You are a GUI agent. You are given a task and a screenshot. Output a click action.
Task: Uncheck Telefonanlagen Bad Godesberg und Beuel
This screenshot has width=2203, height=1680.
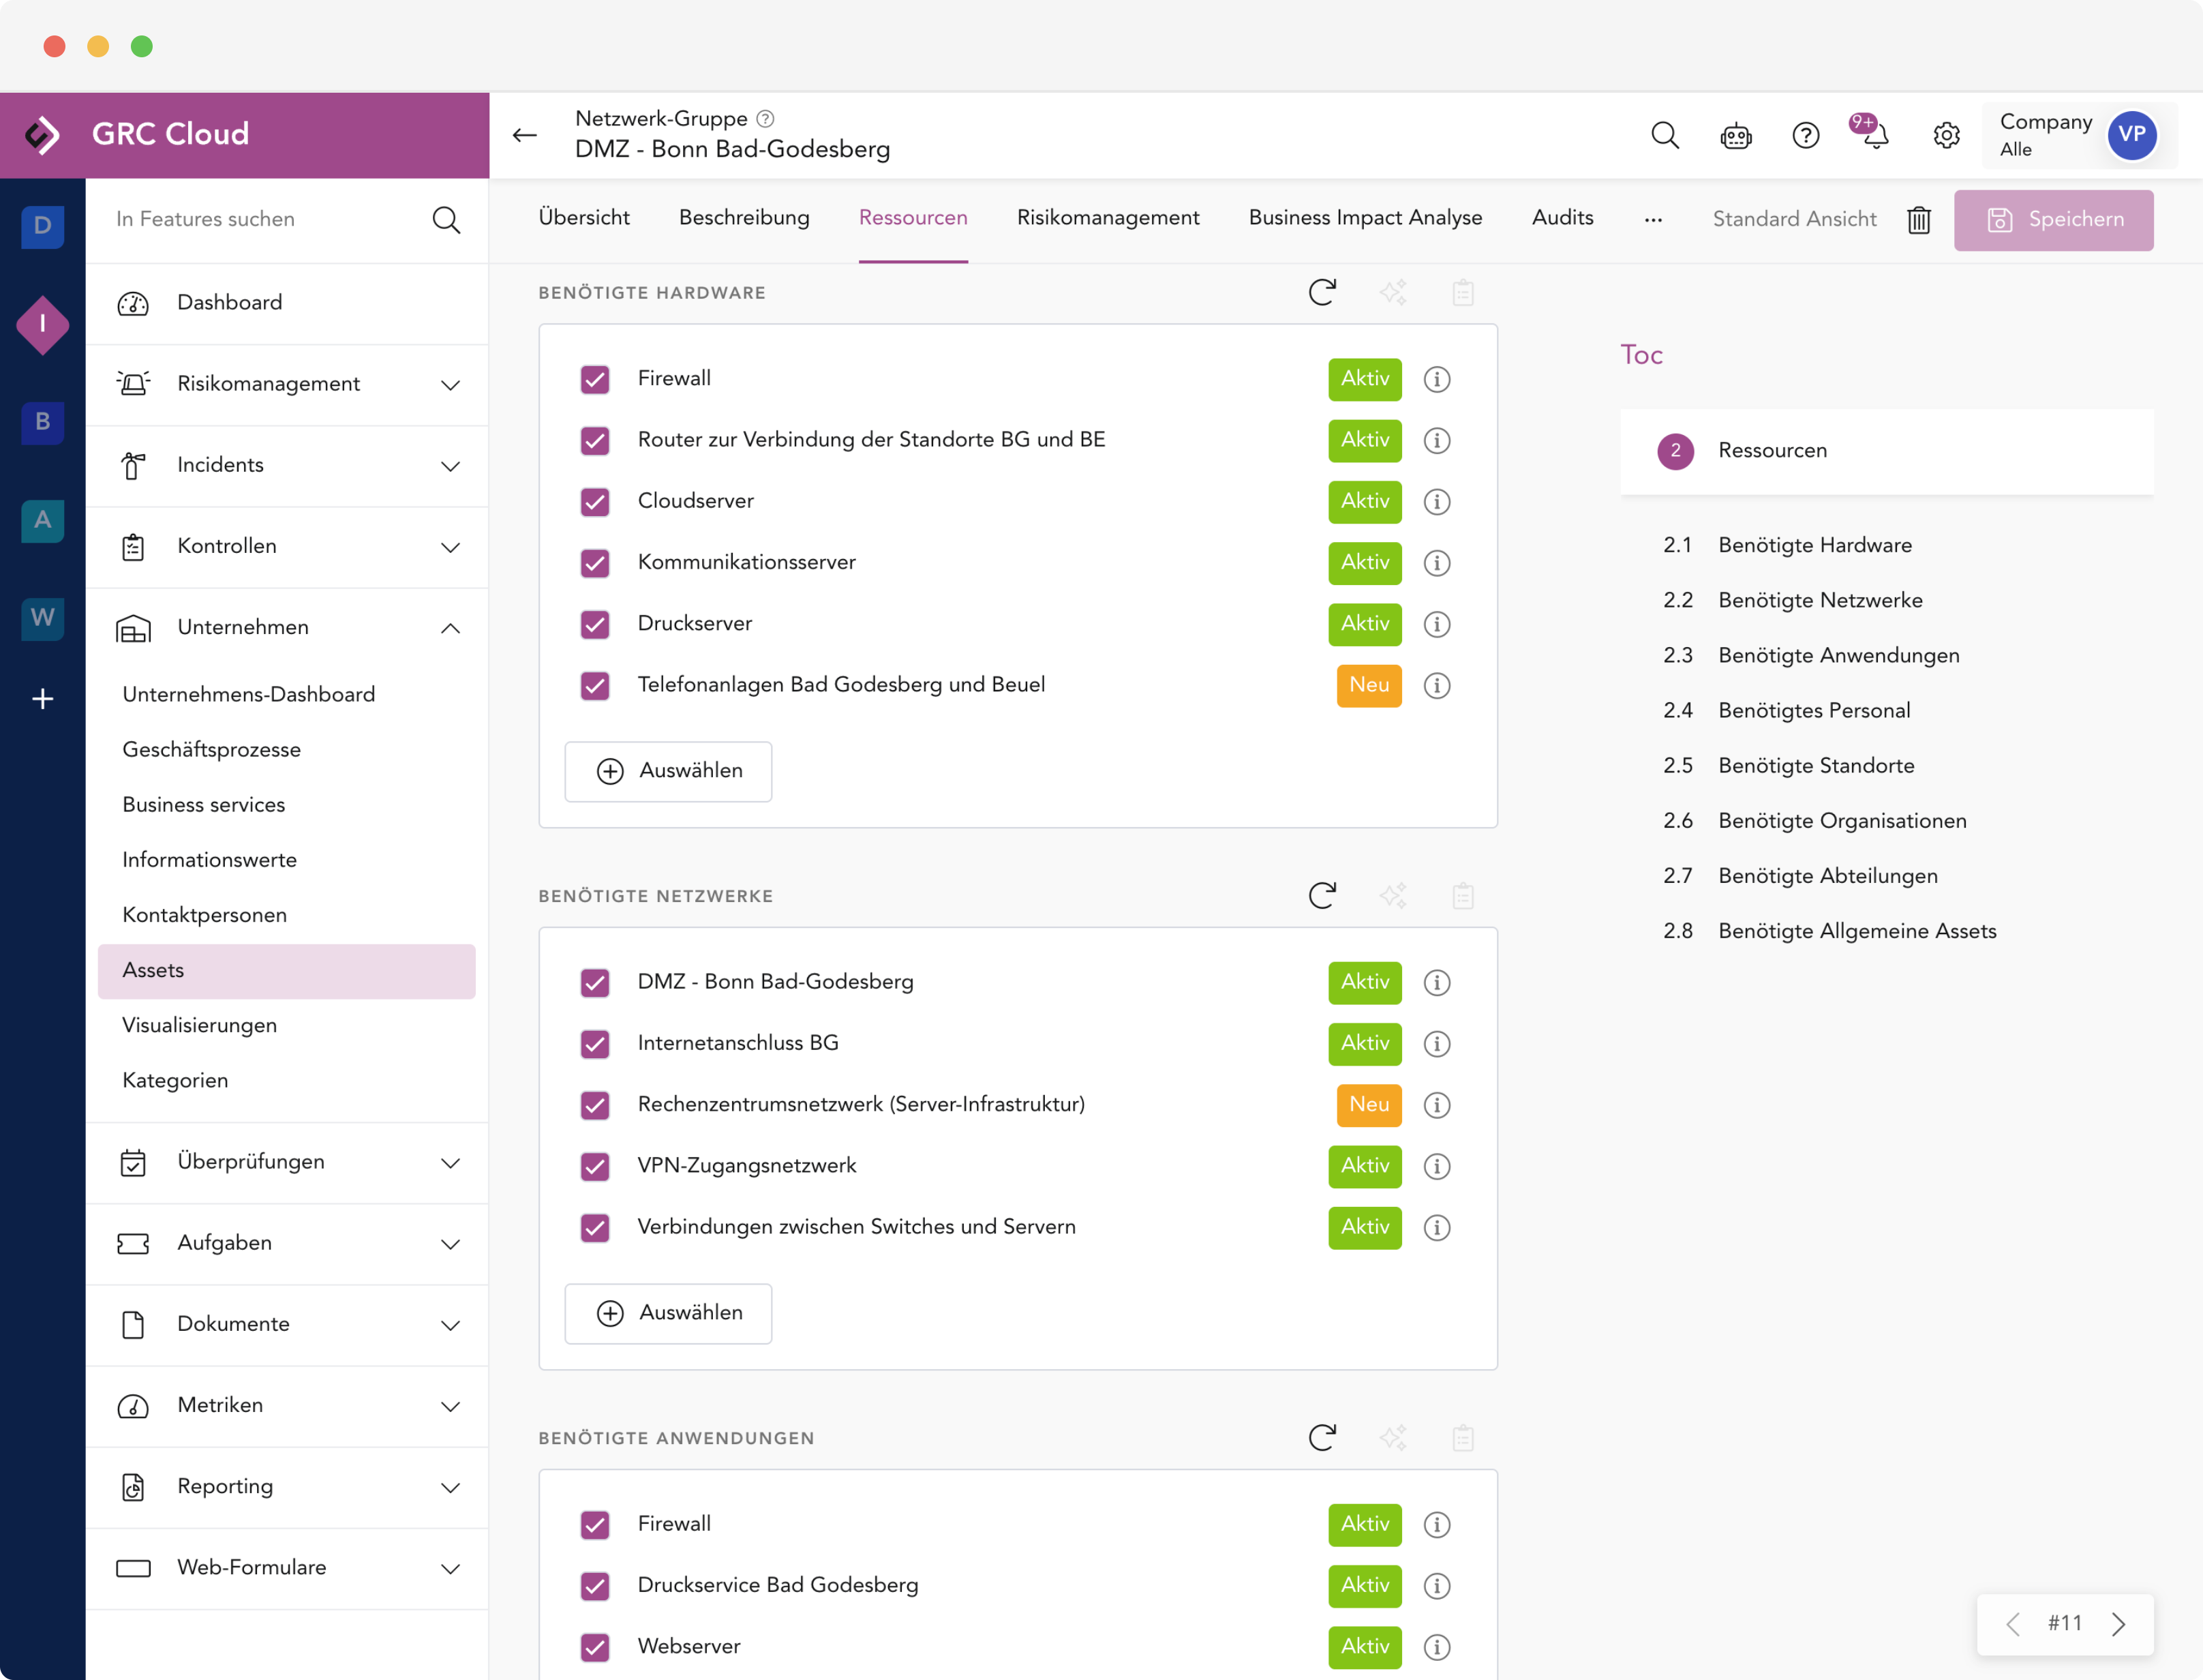click(x=595, y=685)
